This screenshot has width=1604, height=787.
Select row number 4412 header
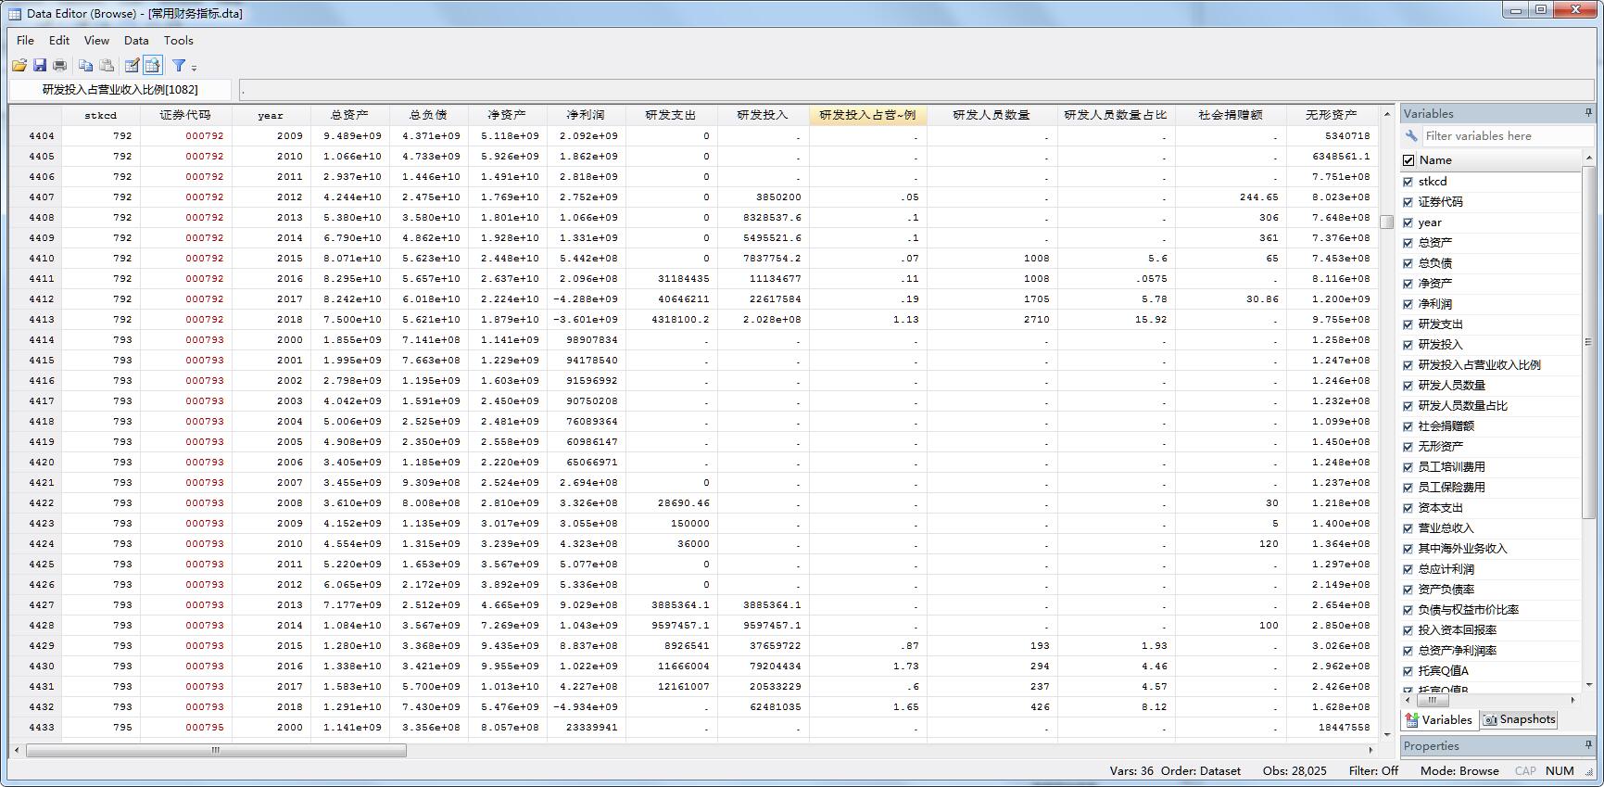(35, 298)
